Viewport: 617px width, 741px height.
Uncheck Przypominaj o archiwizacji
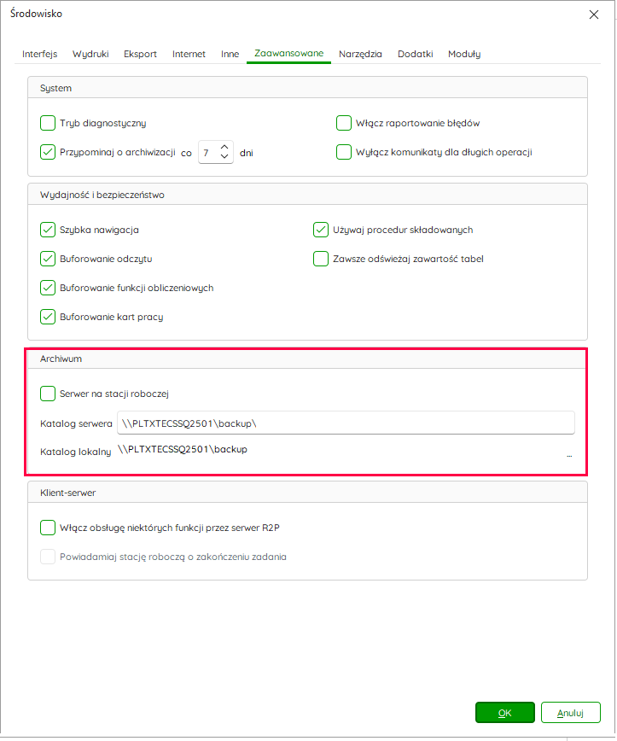pos(48,152)
